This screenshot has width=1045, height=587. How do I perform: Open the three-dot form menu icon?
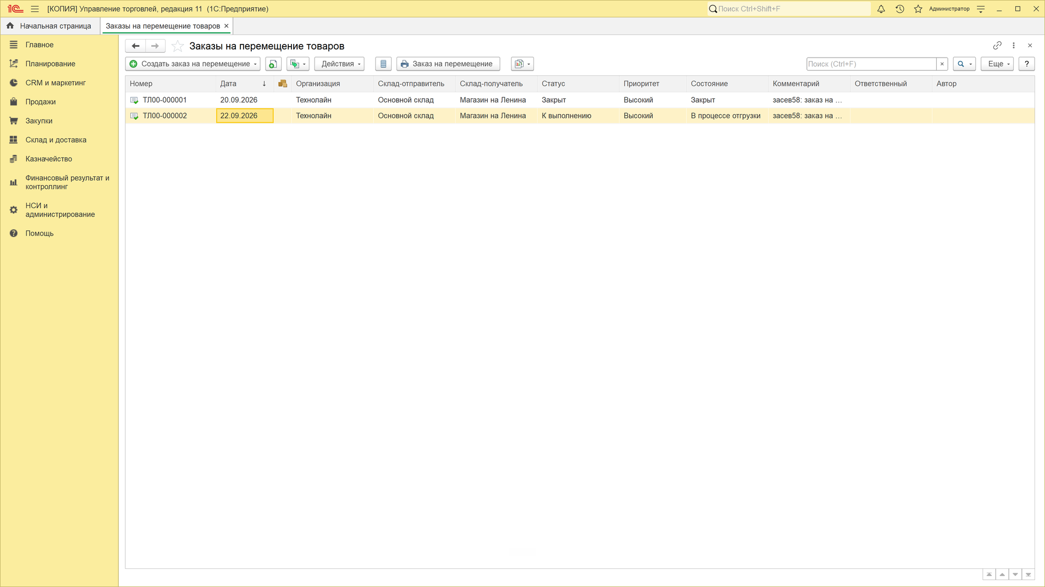click(x=1014, y=46)
